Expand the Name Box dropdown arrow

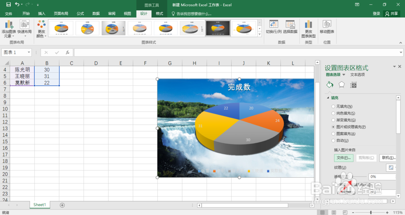point(29,52)
